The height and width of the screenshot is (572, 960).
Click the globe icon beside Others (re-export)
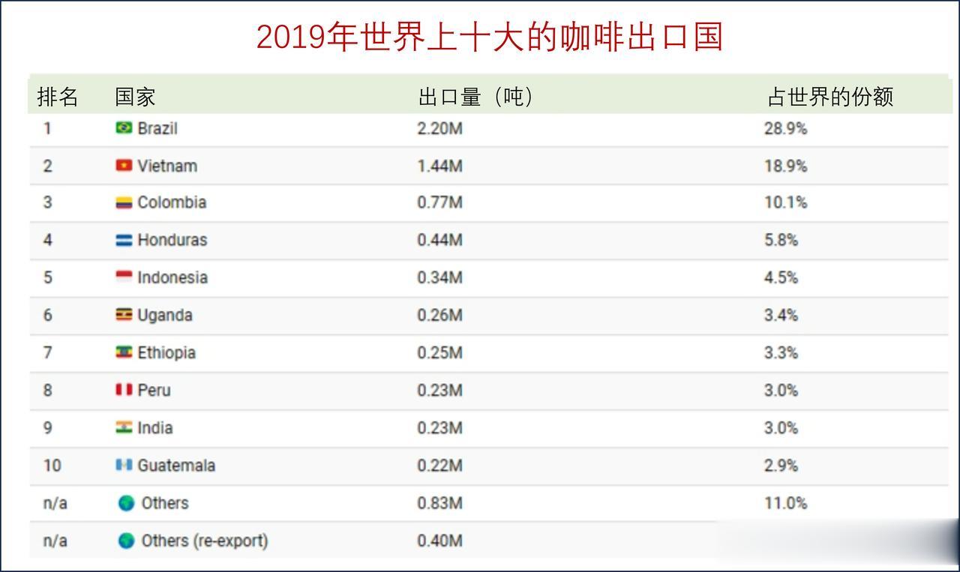point(127,541)
